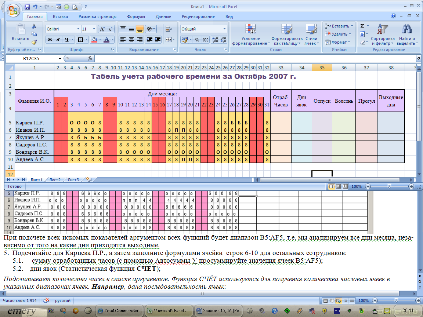Image resolution: width=423 pixels, height=317 pixels.
Task: Cut selection with scissors icon
Action: 34,26
